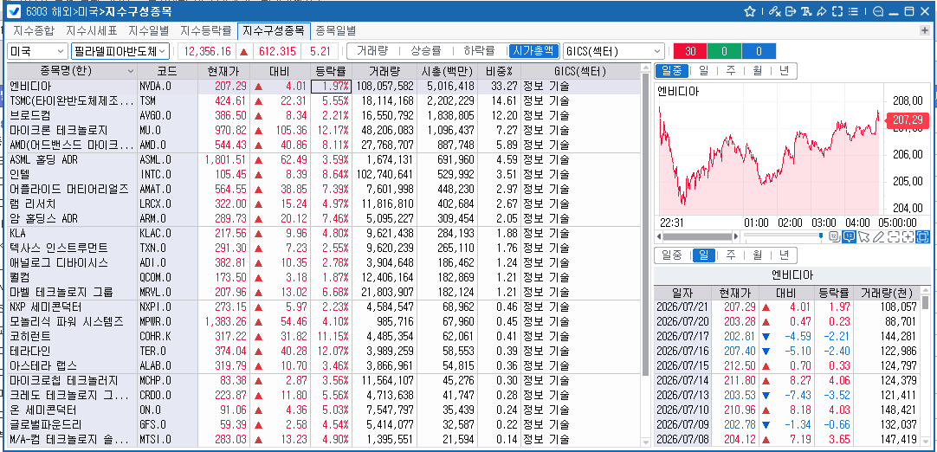Viewport: 937px width, 452px height.
Task: Click the chart horizontal scrollbar thumb
Action: pyautogui.click(x=697, y=236)
